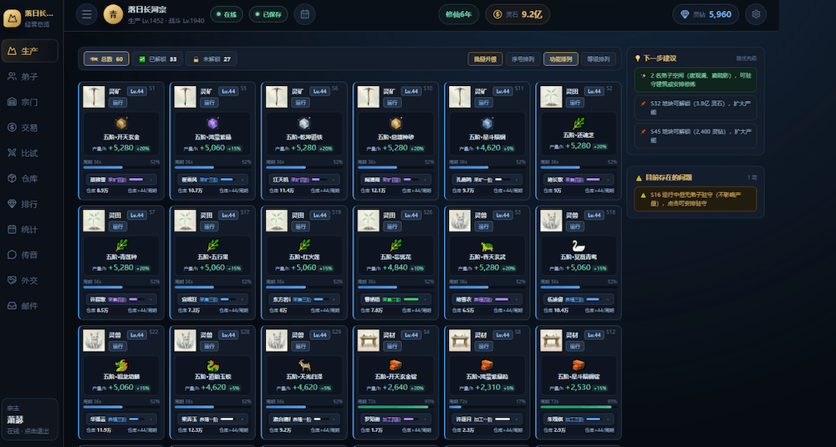
Task: Open the disciple dropdown on card S7
Action: point(121,299)
